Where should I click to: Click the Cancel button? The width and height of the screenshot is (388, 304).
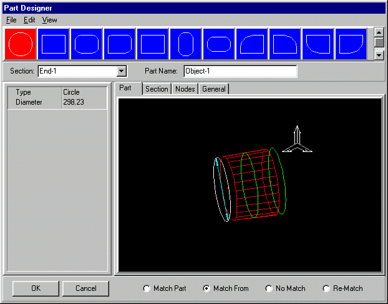pos(85,288)
